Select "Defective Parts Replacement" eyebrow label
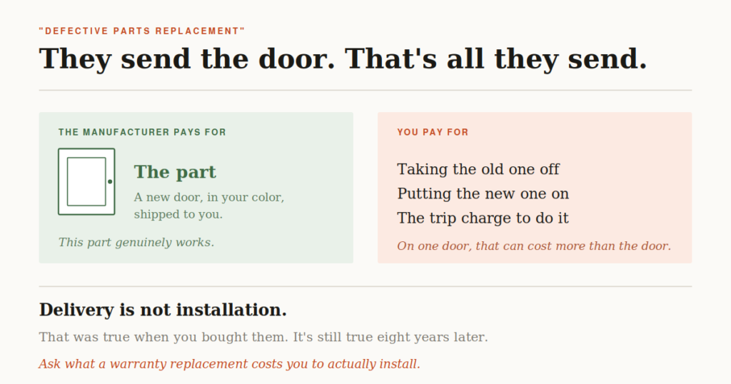The width and height of the screenshot is (731, 384). click(x=142, y=31)
